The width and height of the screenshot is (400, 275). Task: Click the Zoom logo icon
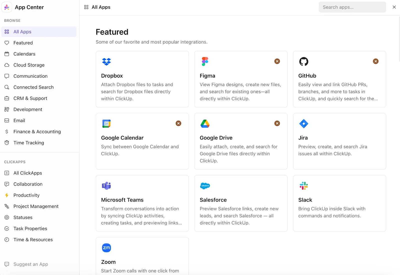coord(106,248)
